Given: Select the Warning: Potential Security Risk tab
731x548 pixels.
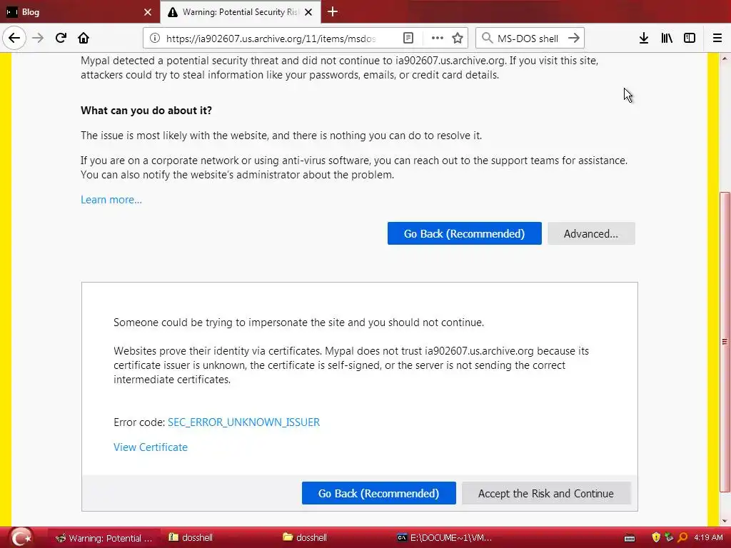Looking at the screenshot, I should click(241, 12).
